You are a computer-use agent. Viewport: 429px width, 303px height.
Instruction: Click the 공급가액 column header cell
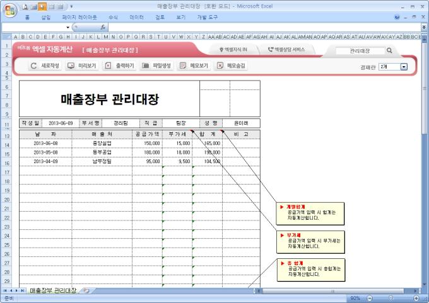[x=147, y=134]
